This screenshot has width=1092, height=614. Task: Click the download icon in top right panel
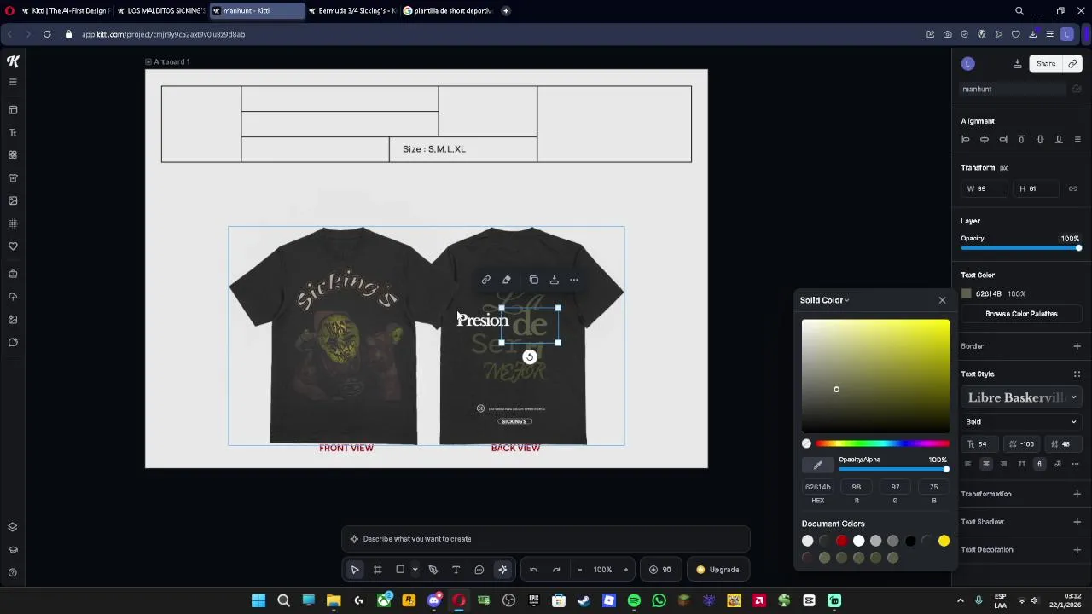1017,64
